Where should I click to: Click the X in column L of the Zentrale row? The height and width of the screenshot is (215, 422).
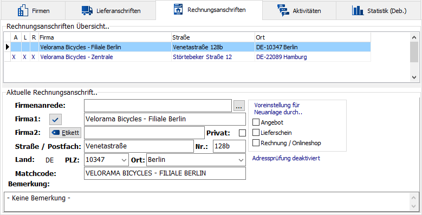coord(24,57)
